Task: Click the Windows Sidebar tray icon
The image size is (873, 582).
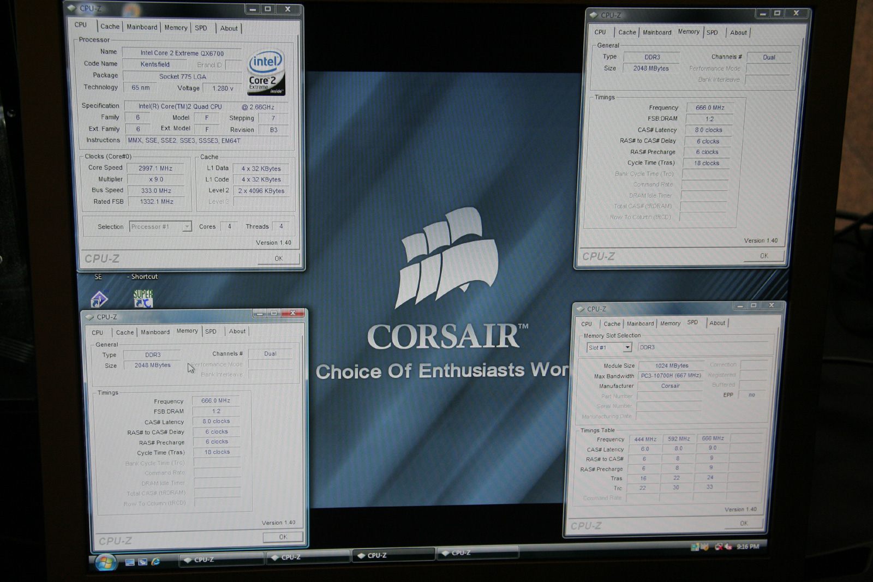Action: click(x=695, y=547)
